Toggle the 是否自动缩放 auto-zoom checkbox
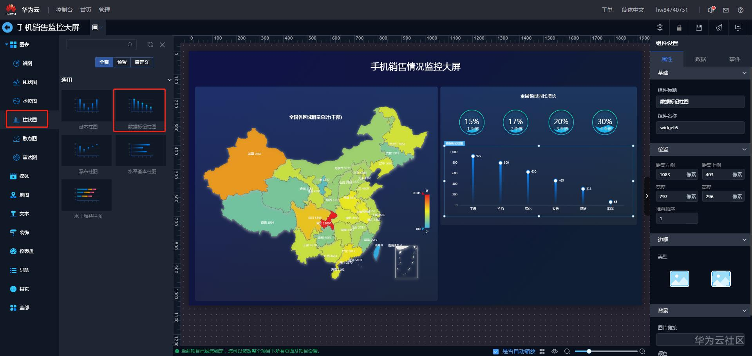752x356 pixels. tap(496, 351)
